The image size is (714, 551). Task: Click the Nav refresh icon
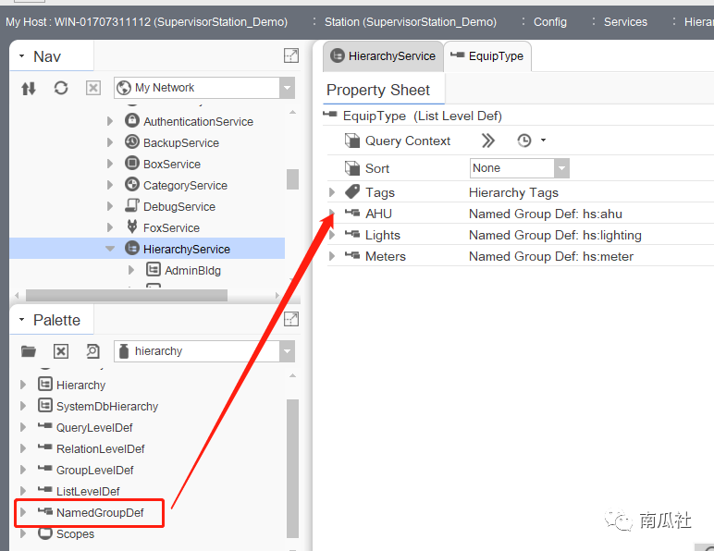[61, 88]
